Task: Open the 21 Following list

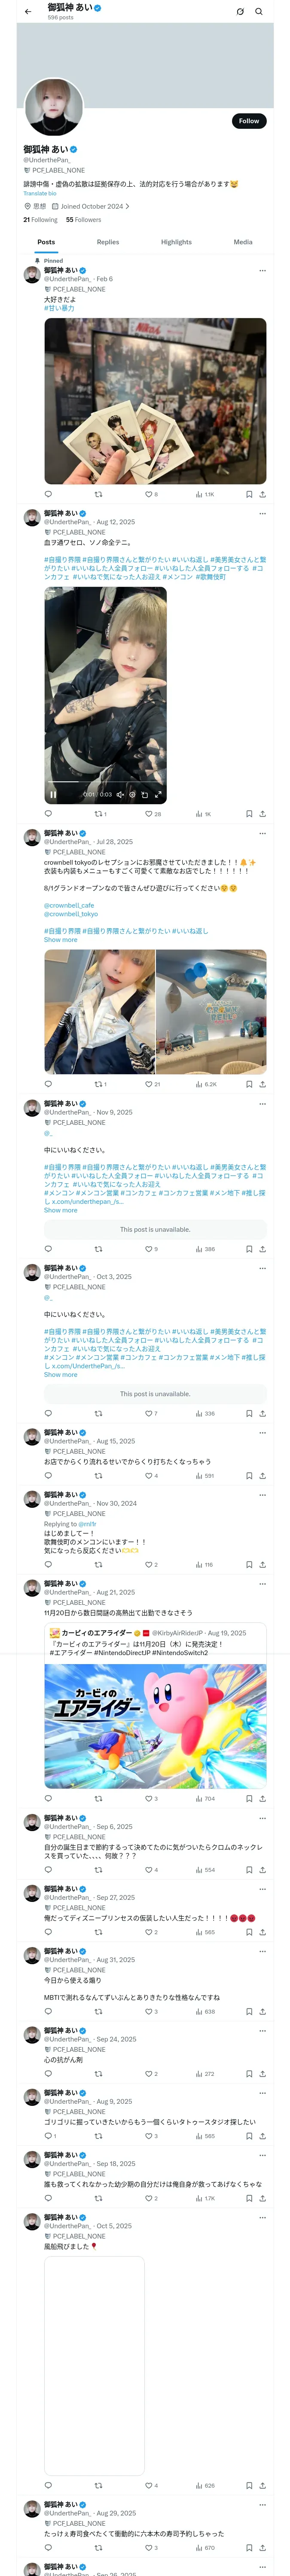Action: tap(41, 220)
